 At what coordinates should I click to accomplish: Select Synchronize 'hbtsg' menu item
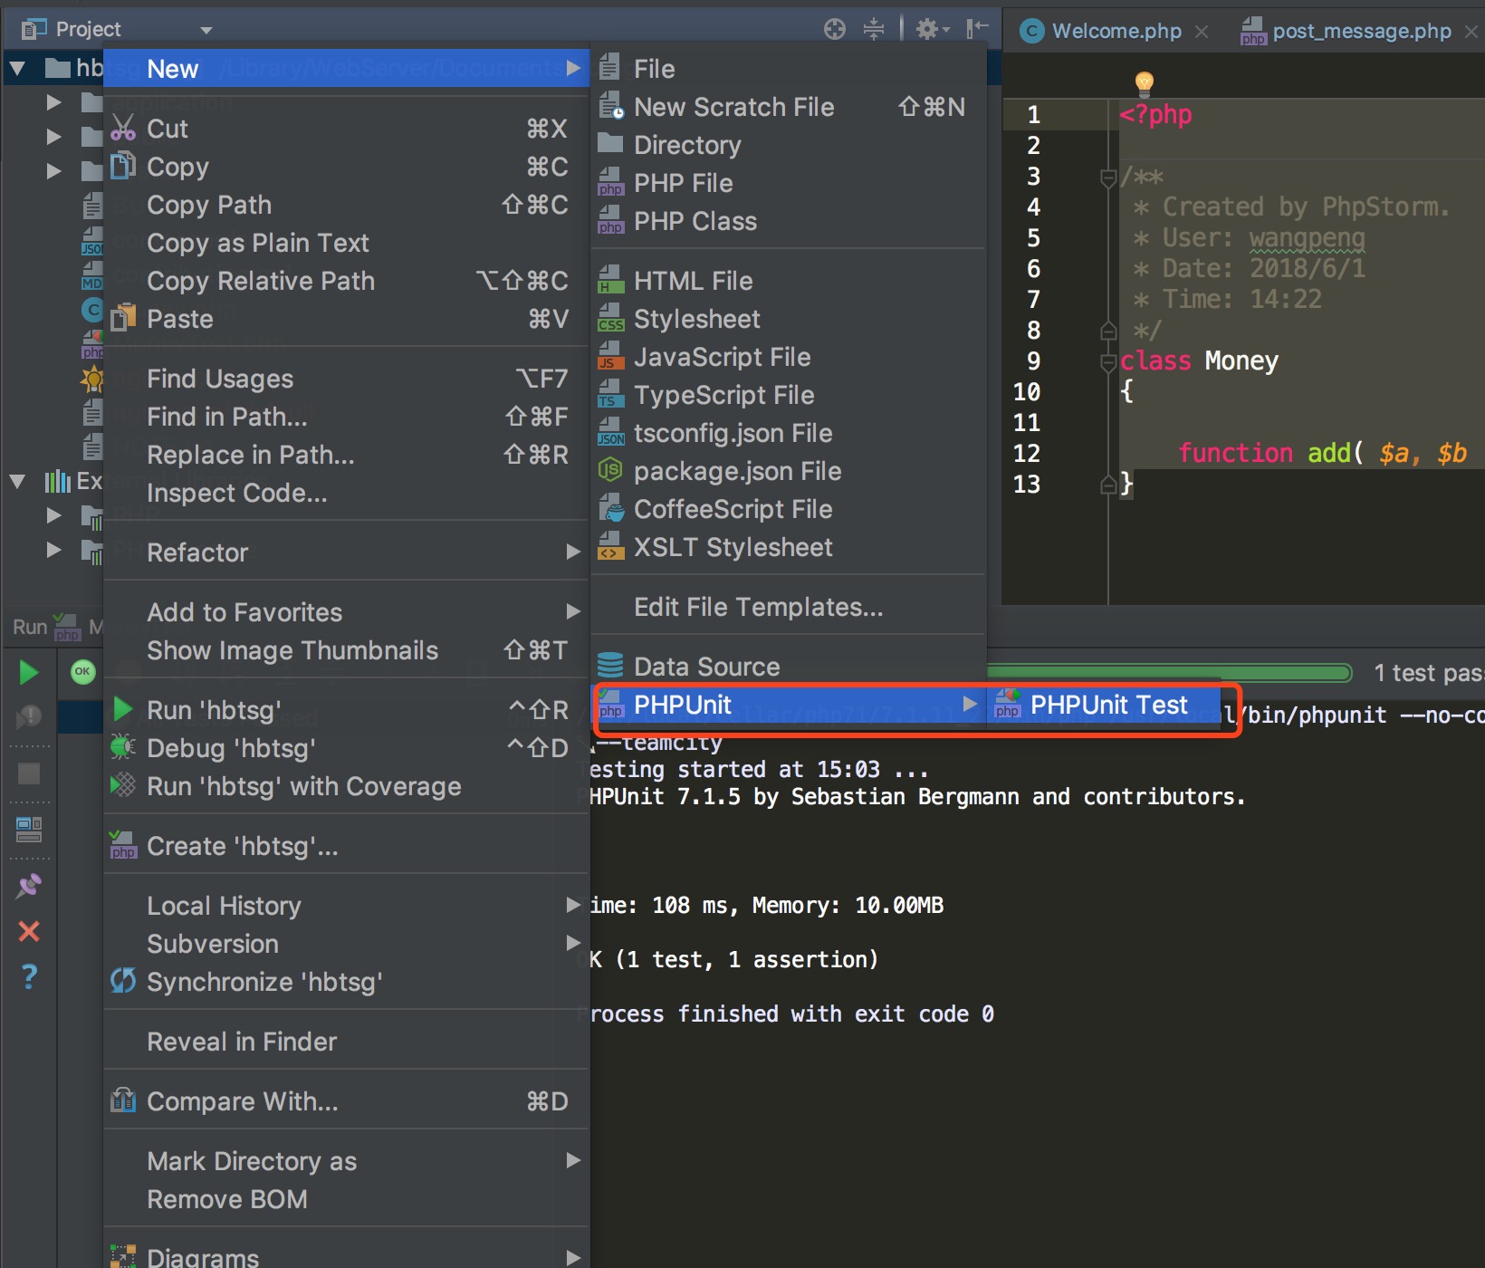(x=346, y=982)
